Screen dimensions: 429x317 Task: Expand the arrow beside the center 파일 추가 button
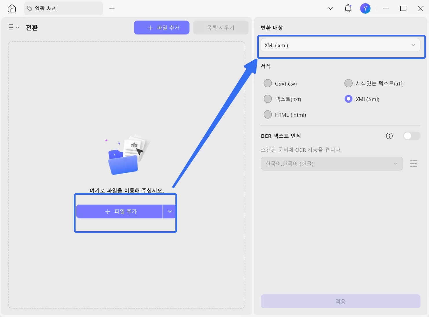tap(170, 212)
